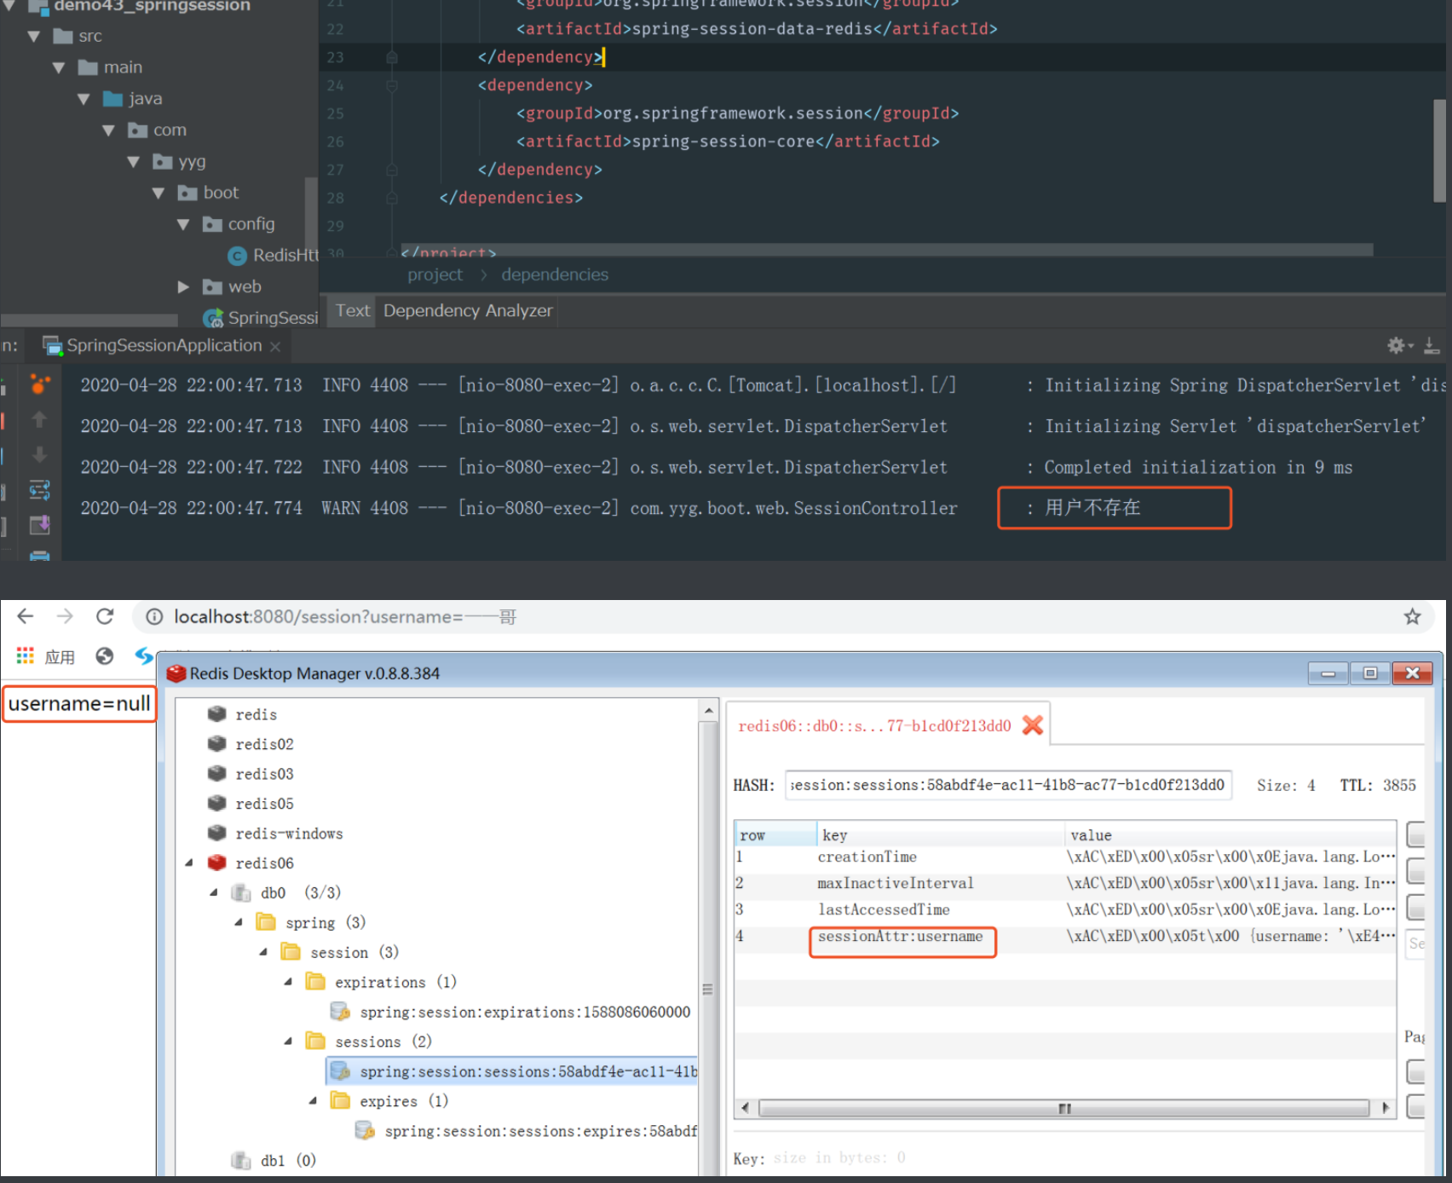Screen dimensions: 1452x1183
Task: Open key spring:session:sessions:58abdf4e hash
Action: [x=513, y=1071]
